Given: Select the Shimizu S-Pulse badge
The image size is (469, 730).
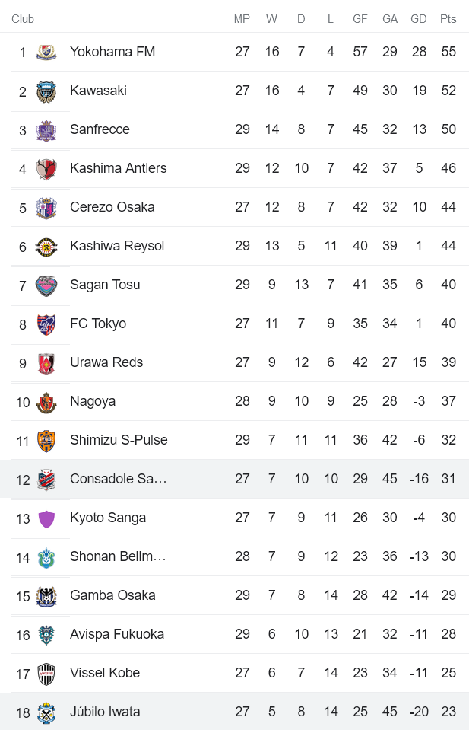Looking at the screenshot, I should coord(45,440).
